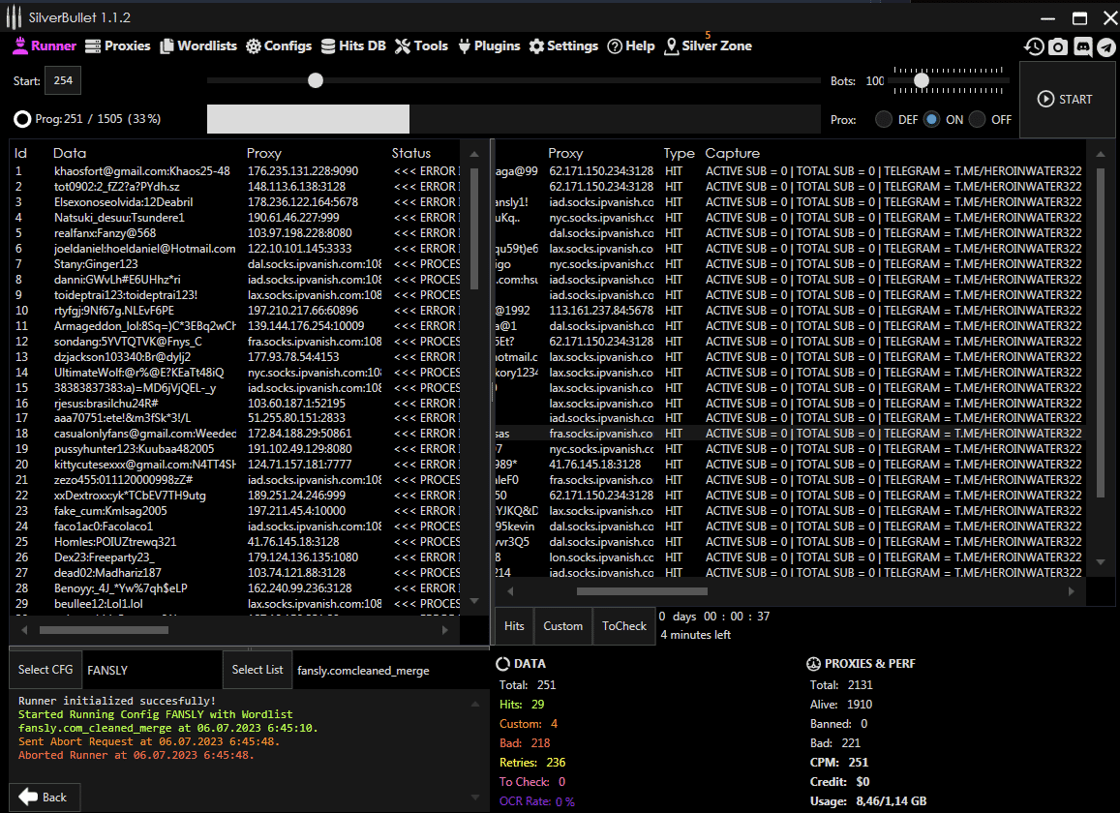The height and width of the screenshot is (813, 1120).
Task: Open the history clock icon
Action: pyautogui.click(x=1035, y=46)
